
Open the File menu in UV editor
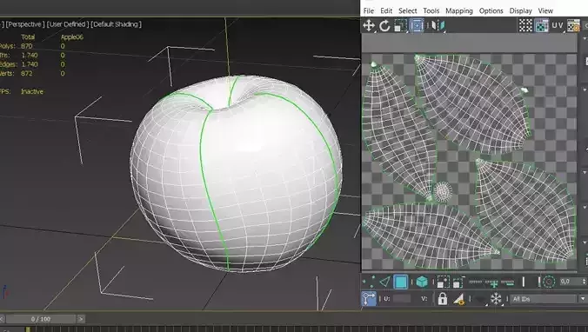pos(369,11)
